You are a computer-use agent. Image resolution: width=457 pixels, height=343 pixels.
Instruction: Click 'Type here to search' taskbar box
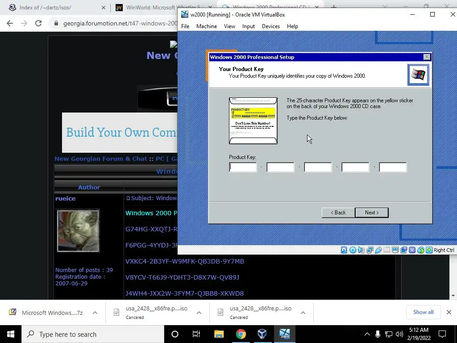click(93, 334)
